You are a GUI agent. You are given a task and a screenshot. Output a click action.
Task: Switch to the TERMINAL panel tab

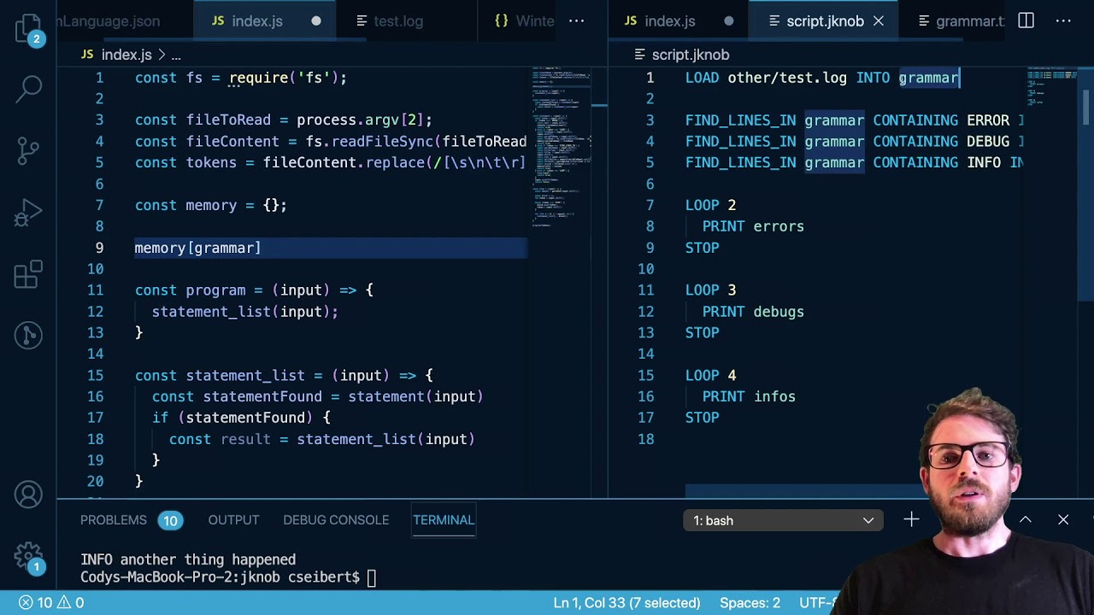pos(443,519)
